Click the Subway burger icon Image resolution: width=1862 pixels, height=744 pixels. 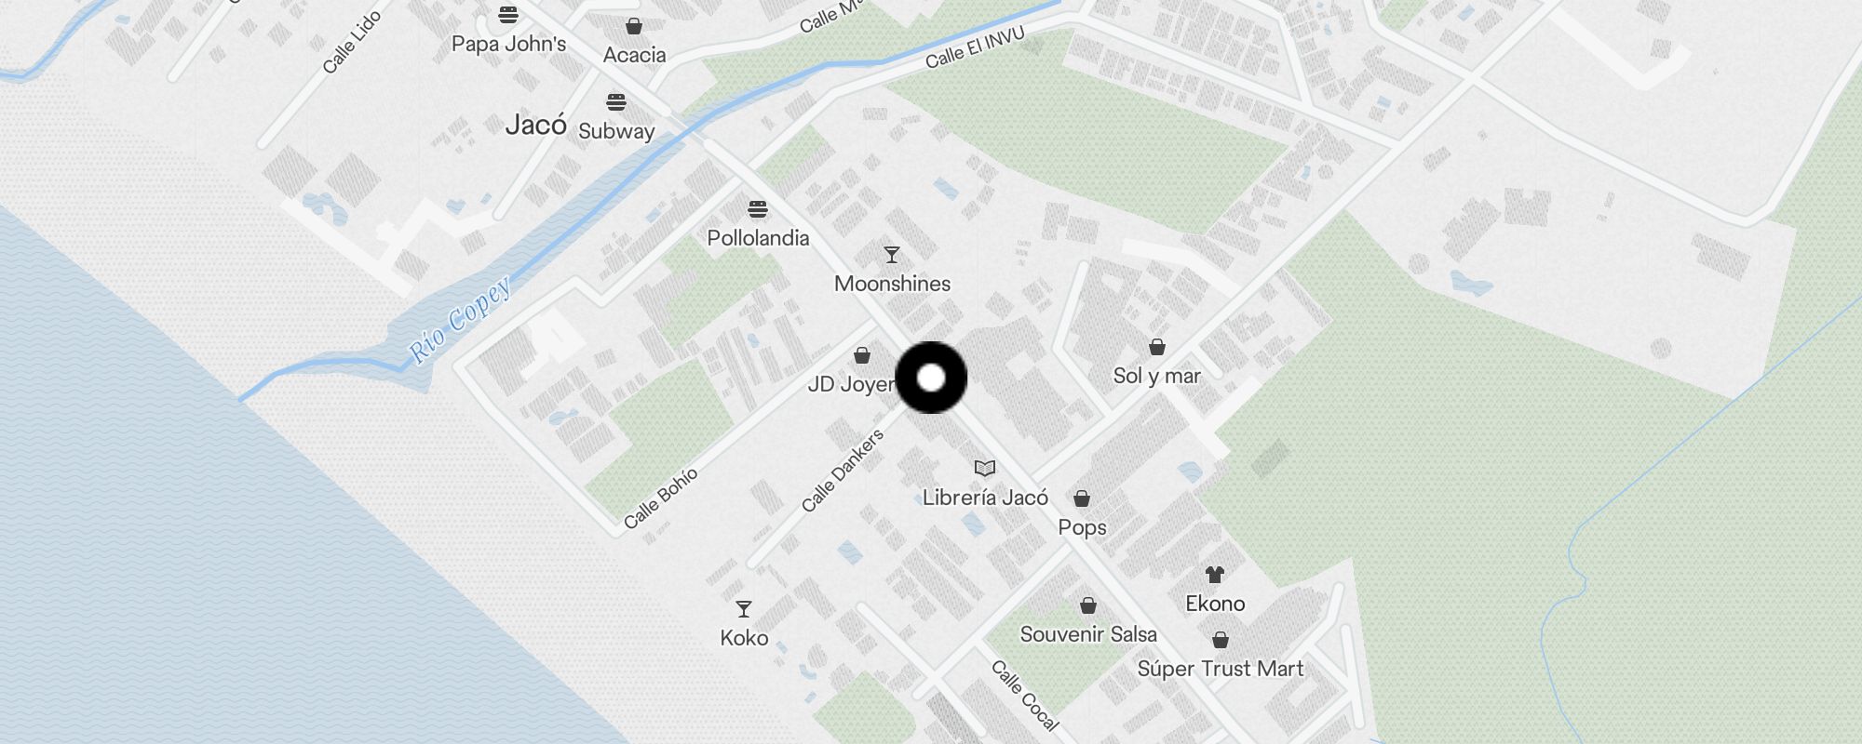pos(616,101)
